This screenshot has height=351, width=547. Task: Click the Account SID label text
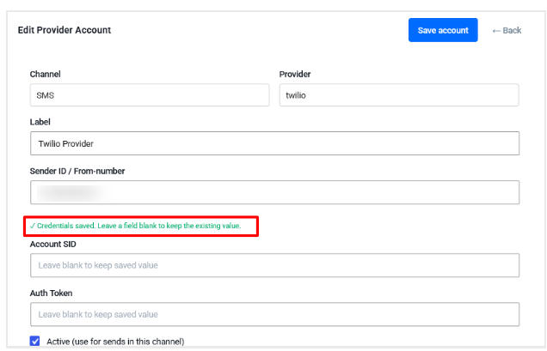coord(53,244)
